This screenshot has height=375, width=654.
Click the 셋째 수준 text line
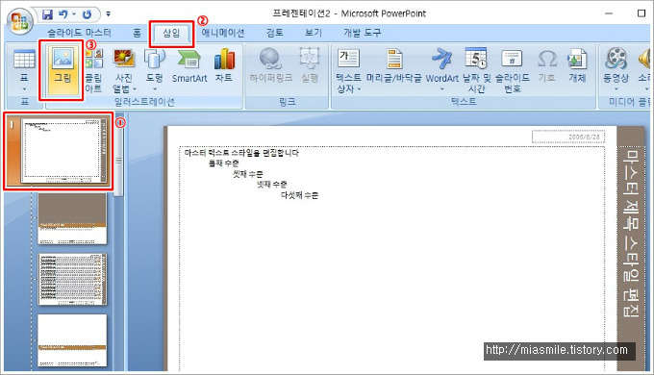[x=248, y=173]
